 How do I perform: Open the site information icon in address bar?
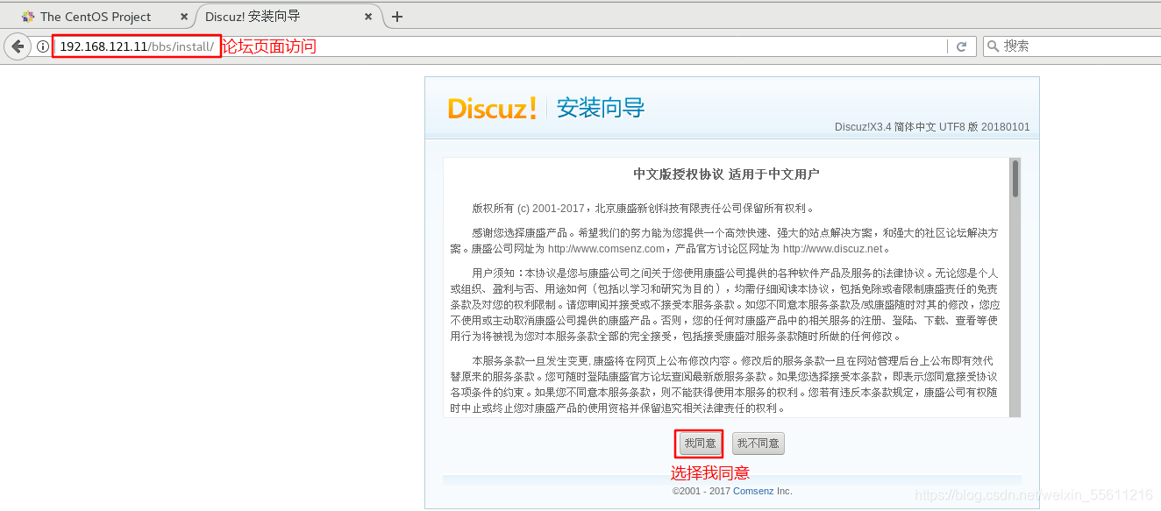click(42, 46)
